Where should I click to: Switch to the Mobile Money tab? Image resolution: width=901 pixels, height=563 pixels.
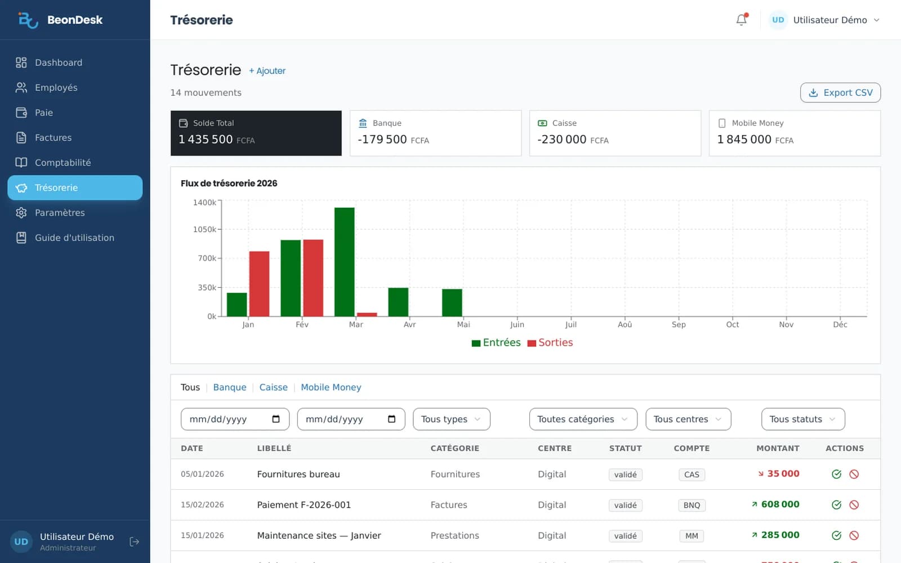pyautogui.click(x=331, y=387)
